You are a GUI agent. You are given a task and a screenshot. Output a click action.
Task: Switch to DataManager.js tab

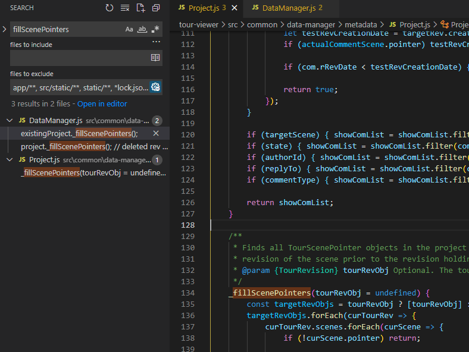click(x=287, y=8)
